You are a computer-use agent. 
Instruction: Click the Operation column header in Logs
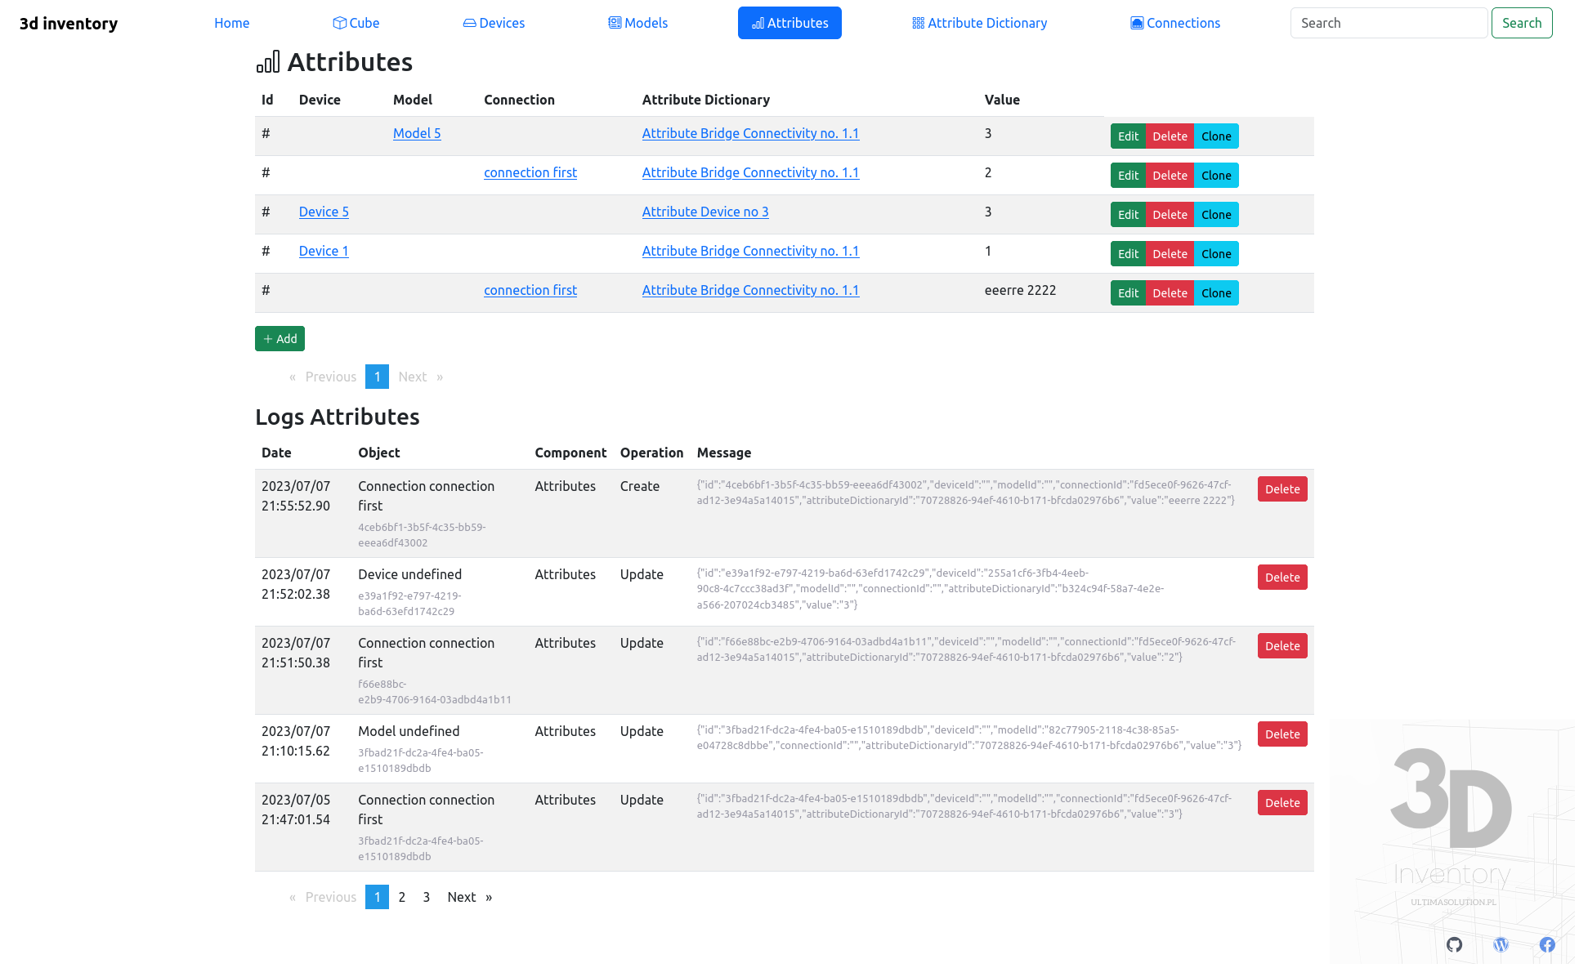(x=651, y=453)
